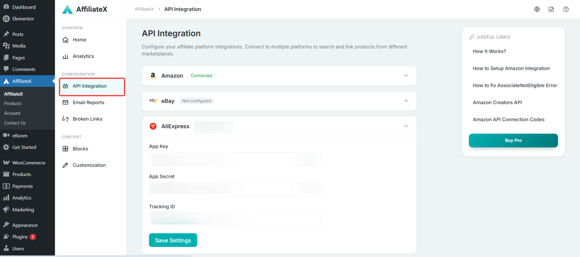
Task: Click the Get Started gear icon
Action: (6, 147)
